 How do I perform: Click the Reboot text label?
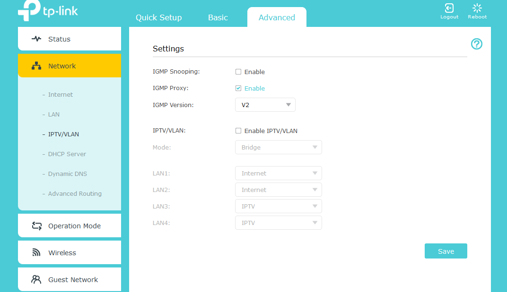477,17
